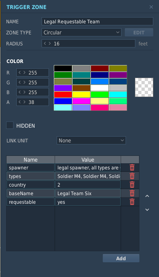The width and height of the screenshot is (159, 277).
Task: Pick the dark green swatch
Action: coord(63,75)
